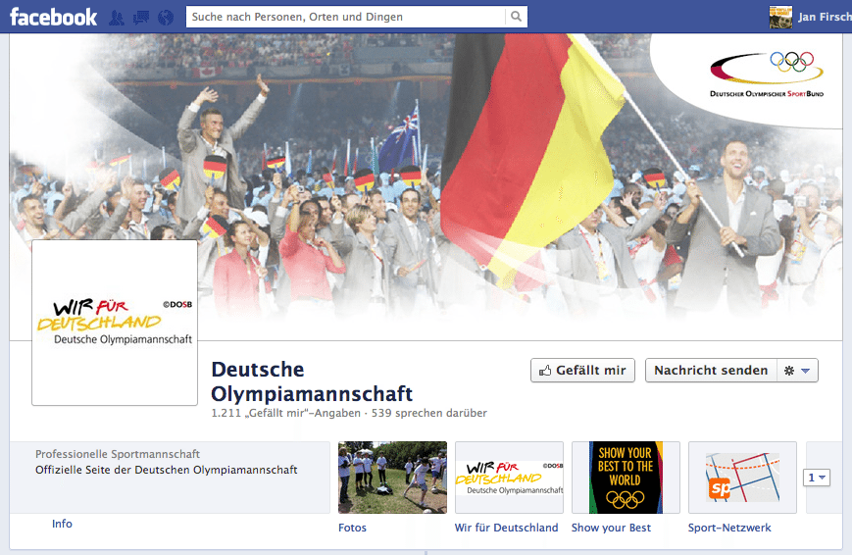Expand more apps with the '1' dropdown

pyautogui.click(x=817, y=478)
